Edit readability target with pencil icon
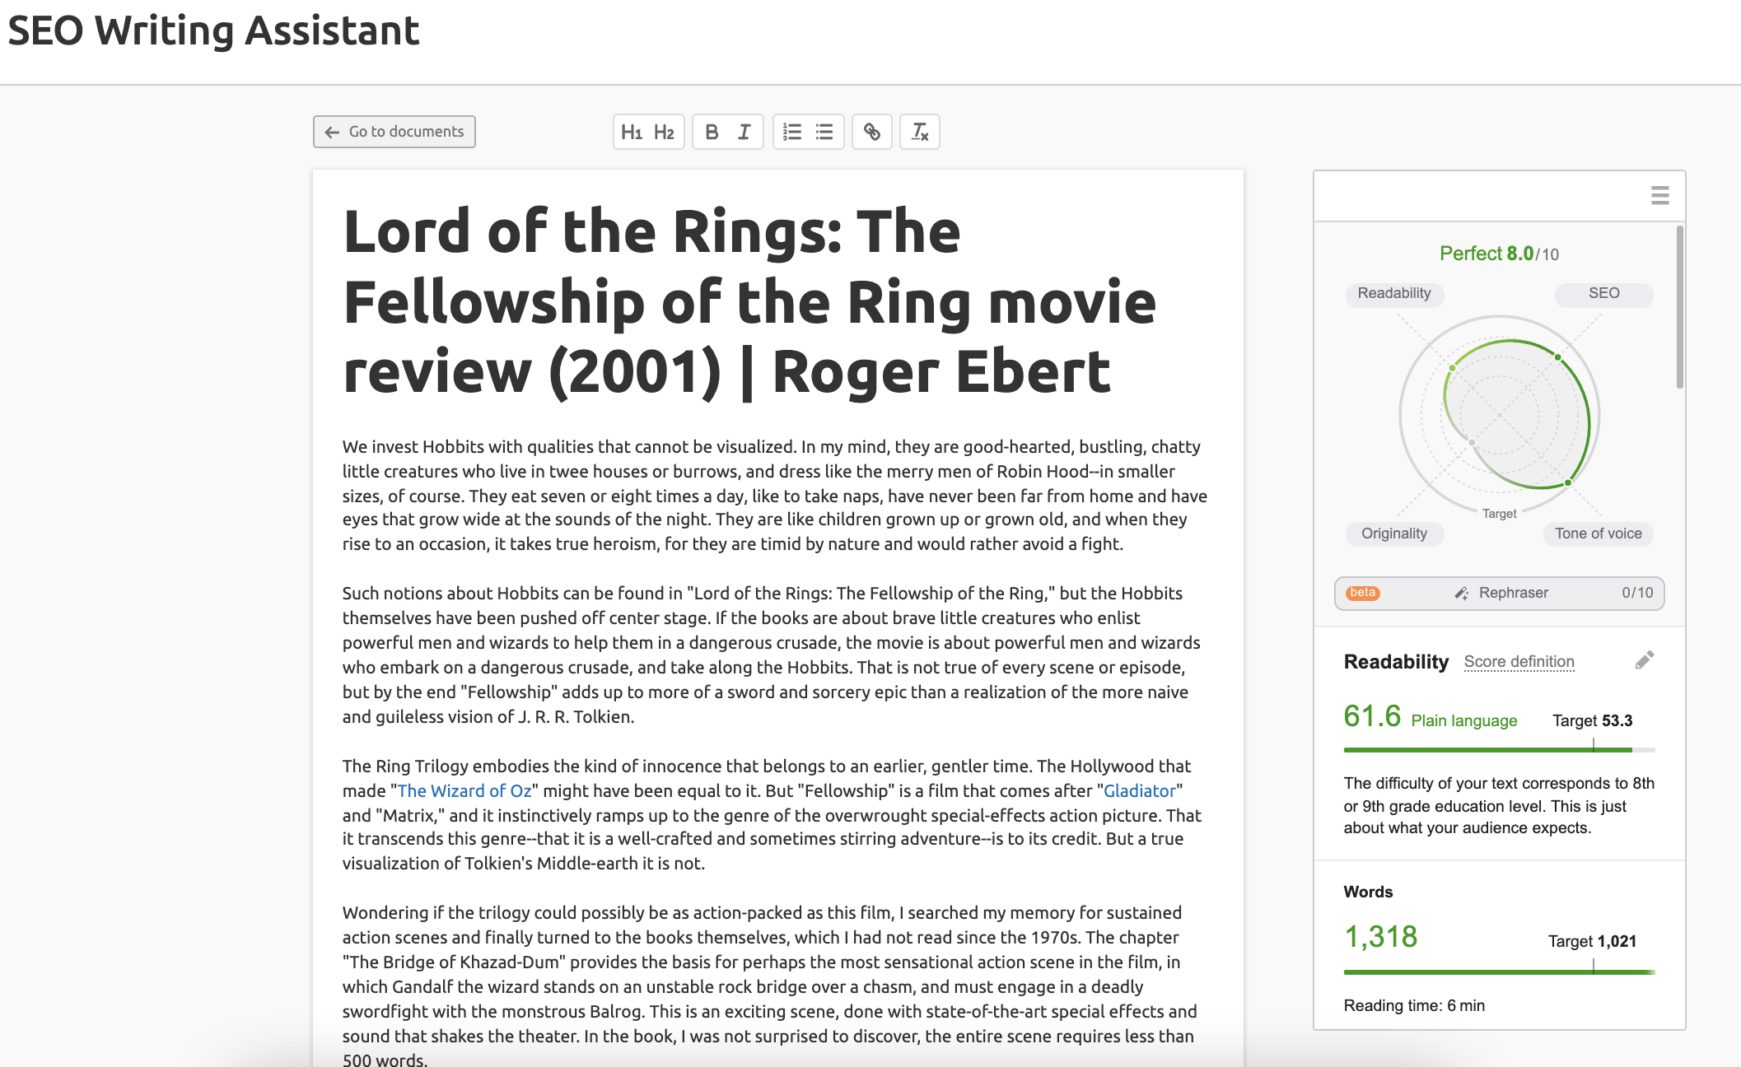 1644,660
